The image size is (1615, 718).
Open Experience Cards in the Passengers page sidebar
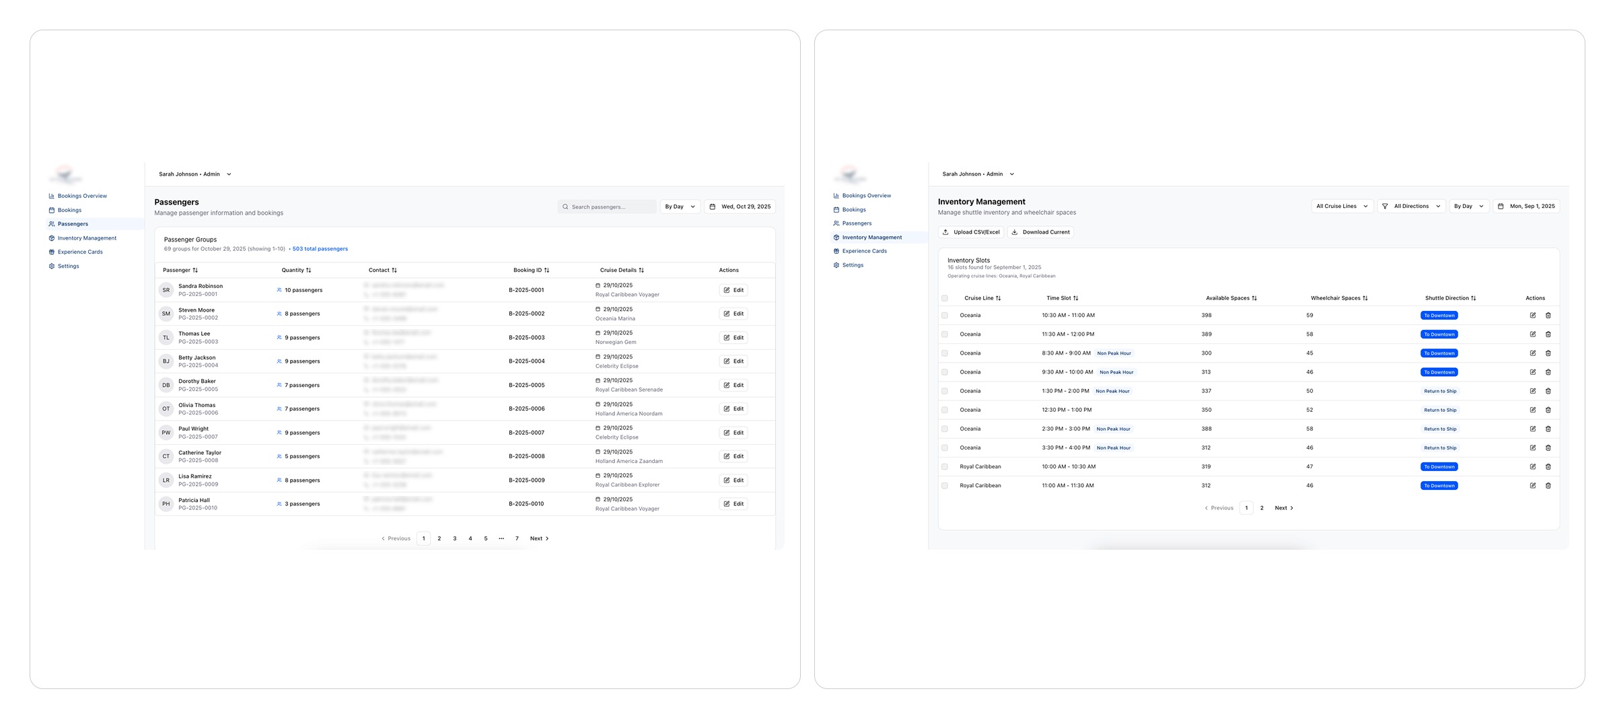80,252
